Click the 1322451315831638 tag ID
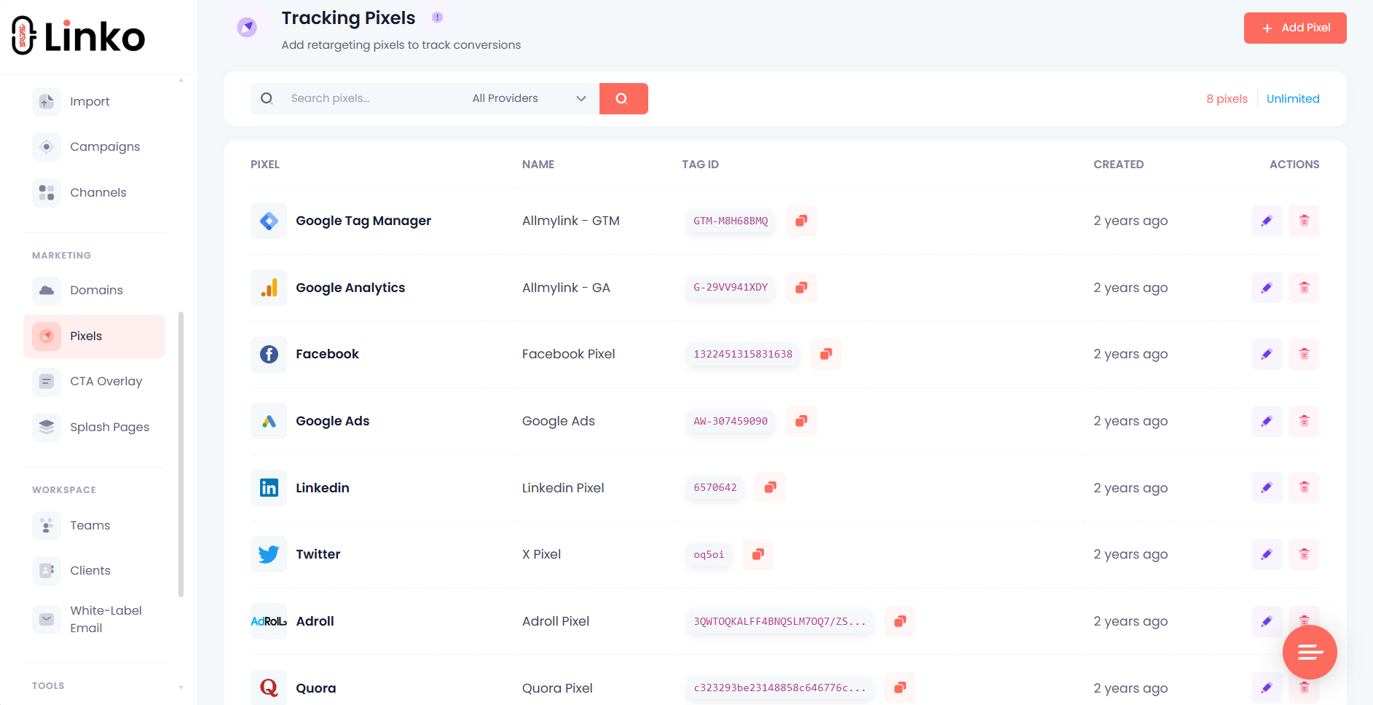 743,354
